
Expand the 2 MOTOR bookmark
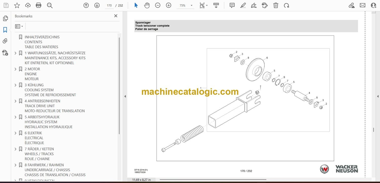[x=15, y=69]
